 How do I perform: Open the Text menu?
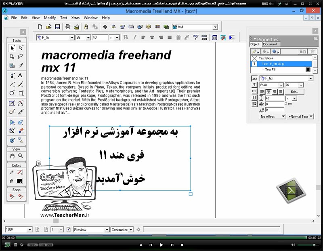coord(63,18)
